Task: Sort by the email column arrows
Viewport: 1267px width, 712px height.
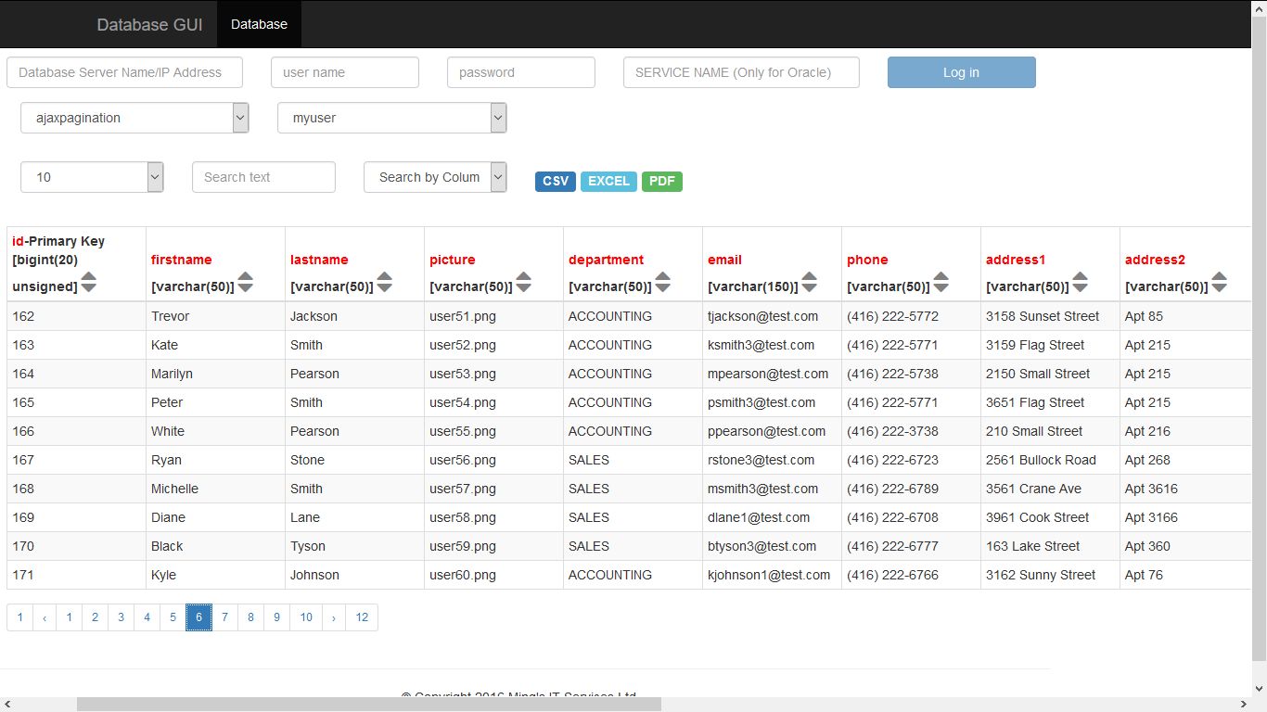Action: [809, 283]
